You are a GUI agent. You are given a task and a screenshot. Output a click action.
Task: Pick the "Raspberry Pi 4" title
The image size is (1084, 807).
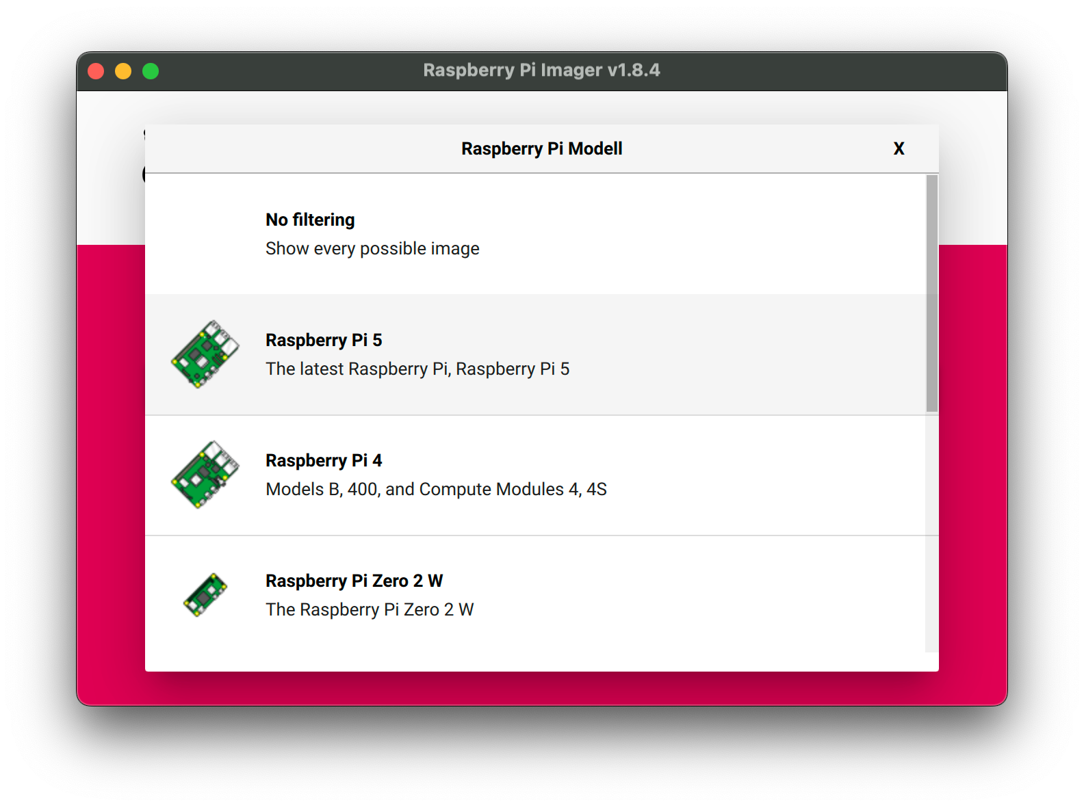(x=324, y=460)
